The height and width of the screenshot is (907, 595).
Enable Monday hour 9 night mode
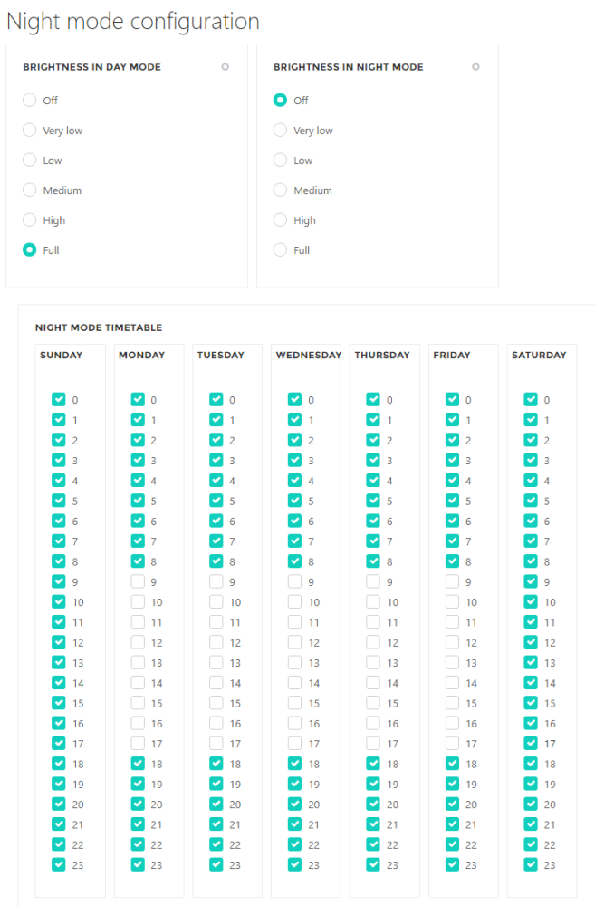[138, 582]
